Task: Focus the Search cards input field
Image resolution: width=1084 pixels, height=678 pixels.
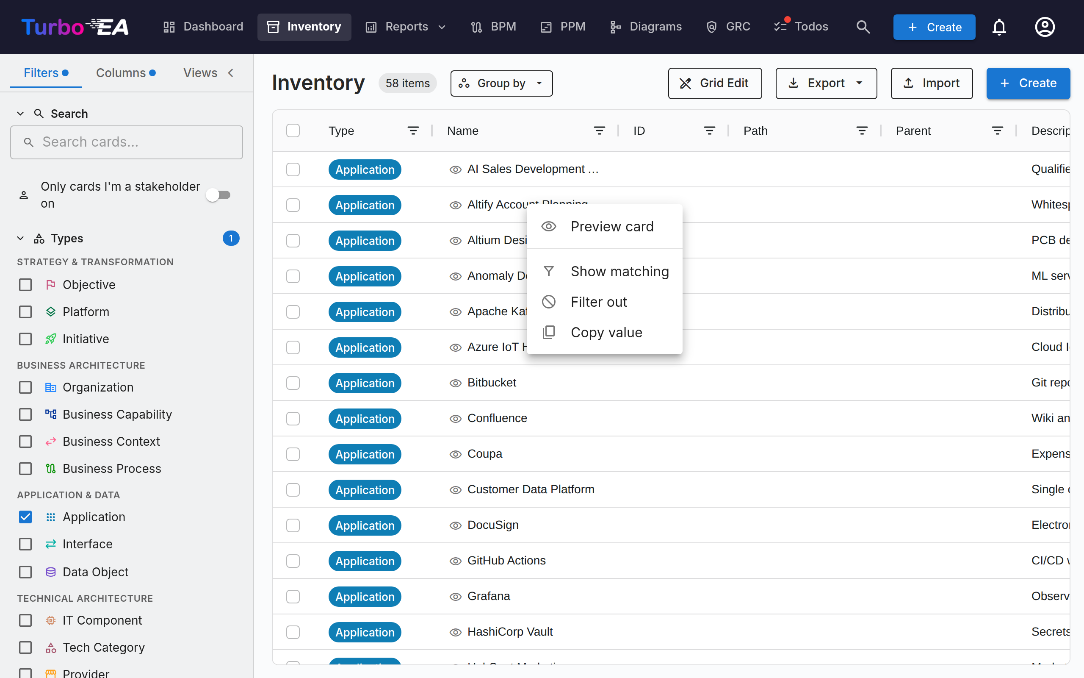Action: pyautogui.click(x=126, y=142)
